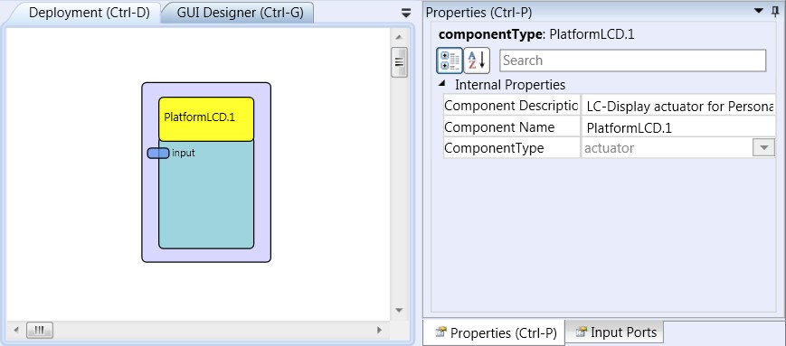Open the ComponentType actuator dropdown

tap(764, 148)
